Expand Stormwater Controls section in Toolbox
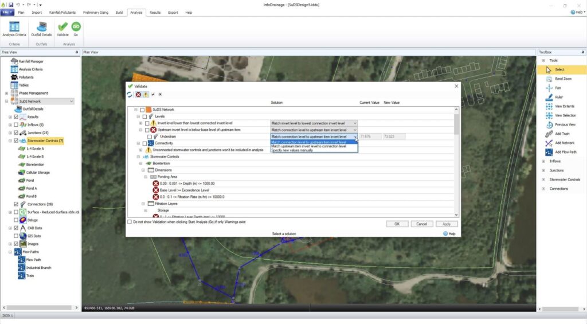 (543, 179)
